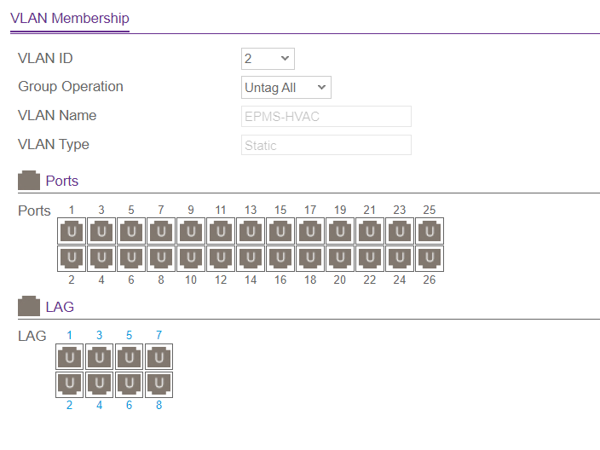Toggle membership for port 5
600x450 pixels.
(x=131, y=231)
